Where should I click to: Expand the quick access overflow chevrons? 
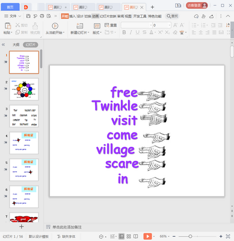[55, 16]
